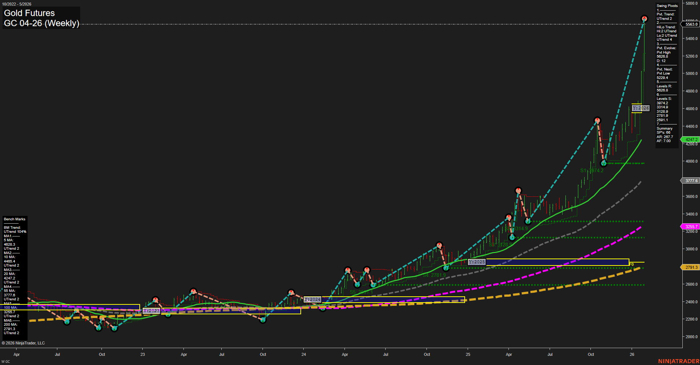Click the red pivot high marker at the 5563 peak
The height and width of the screenshot is (365, 700).
click(x=644, y=17)
